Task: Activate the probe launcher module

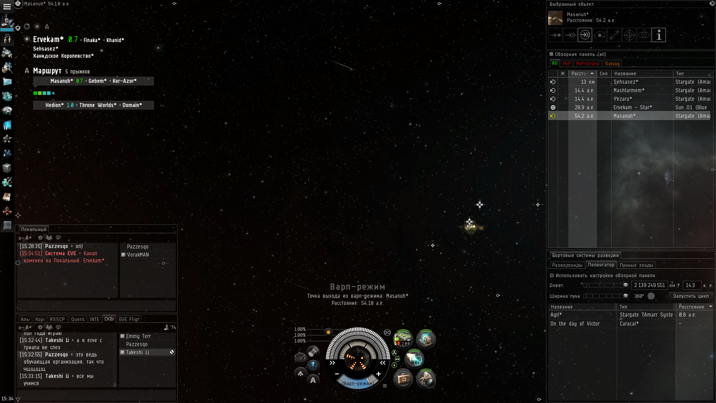Action: 426,378
